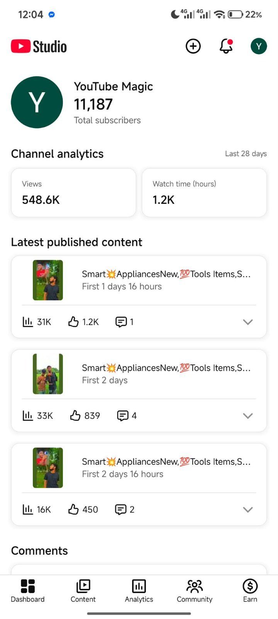Tap the create plus icon in header
The height and width of the screenshot is (619, 278).
(x=193, y=46)
